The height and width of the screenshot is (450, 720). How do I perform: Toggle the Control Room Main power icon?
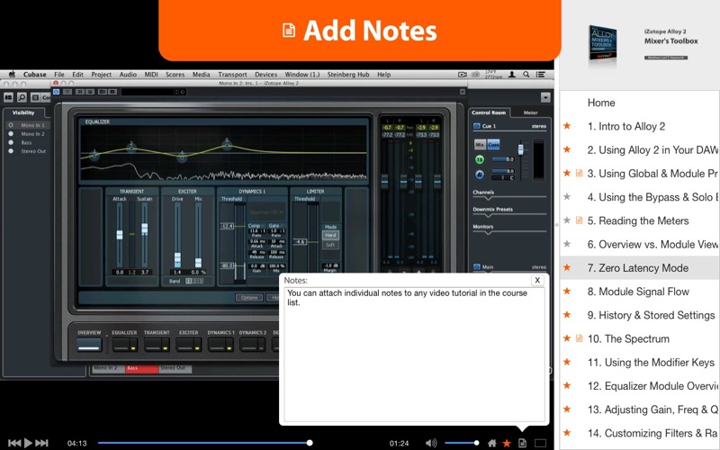point(477,266)
